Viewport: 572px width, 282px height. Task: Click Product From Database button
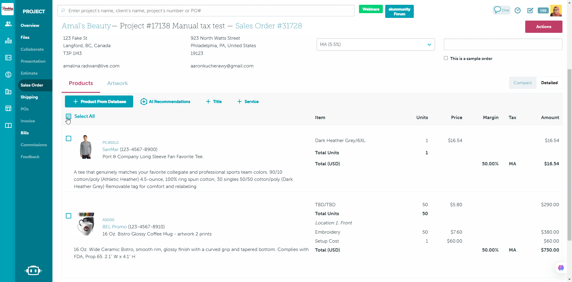tap(99, 101)
